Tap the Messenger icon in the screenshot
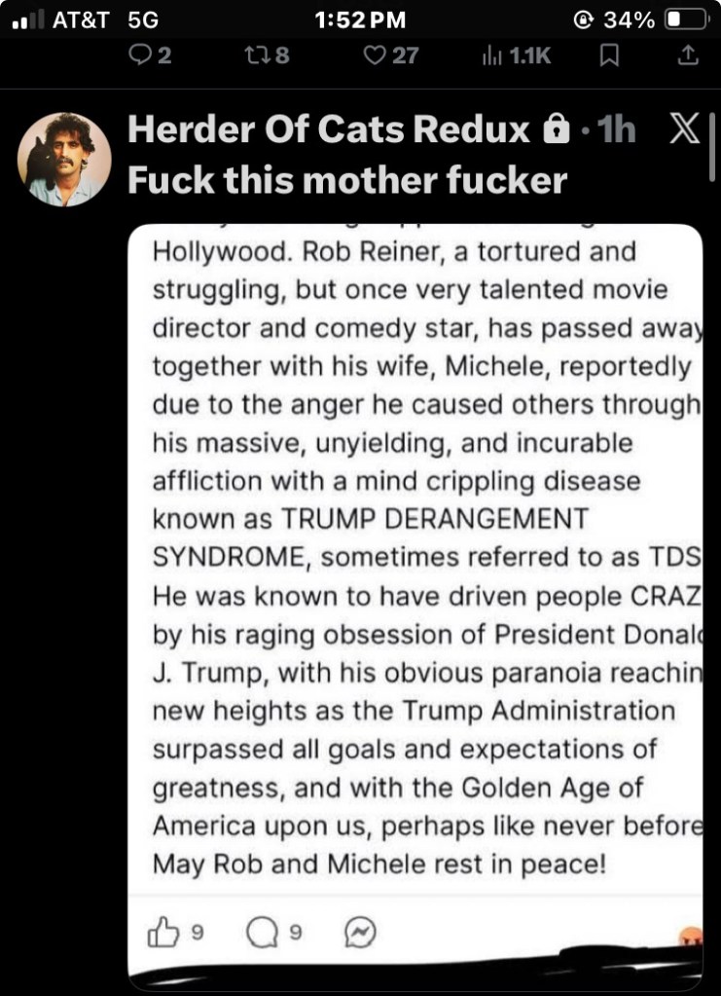The width and height of the screenshot is (721, 996). pyautogui.click(x=359, y=935)
